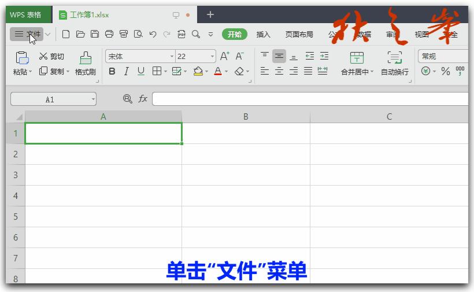Click 自动换行 wrap text
The width and height of the screenshot is (474, 292).
click(394, 64)
